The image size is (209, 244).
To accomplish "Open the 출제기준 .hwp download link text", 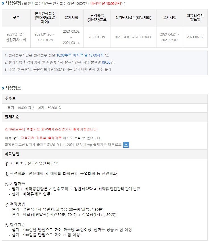I will click(63, 145).
